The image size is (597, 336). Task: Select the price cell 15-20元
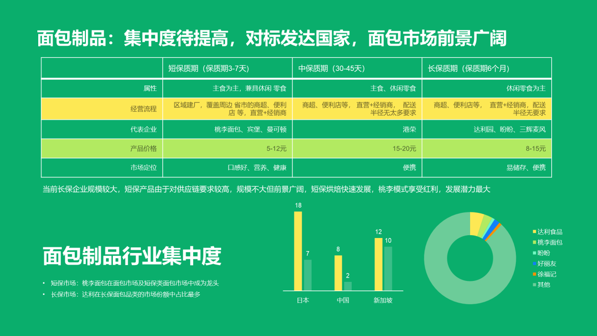click(357, 149)
